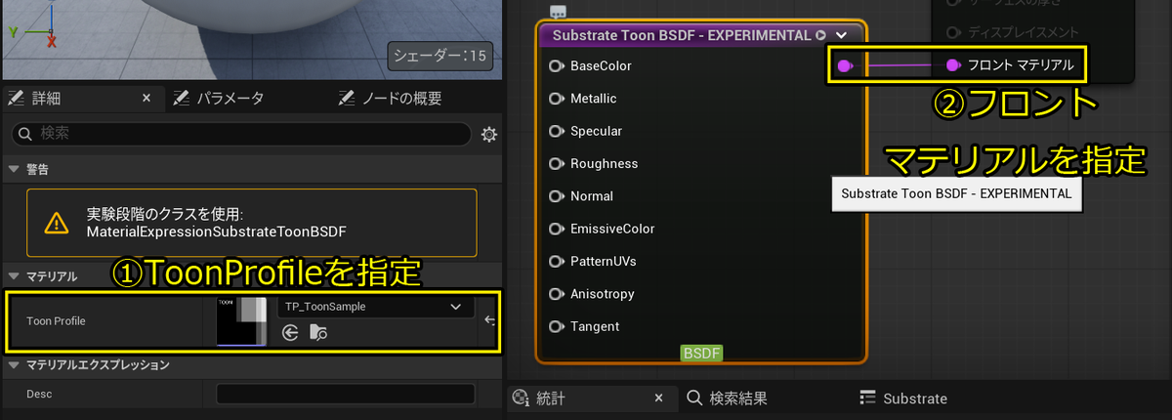Click the Metallic input pin
This screenshot has height=420, width=1172.
click(557, 99)
